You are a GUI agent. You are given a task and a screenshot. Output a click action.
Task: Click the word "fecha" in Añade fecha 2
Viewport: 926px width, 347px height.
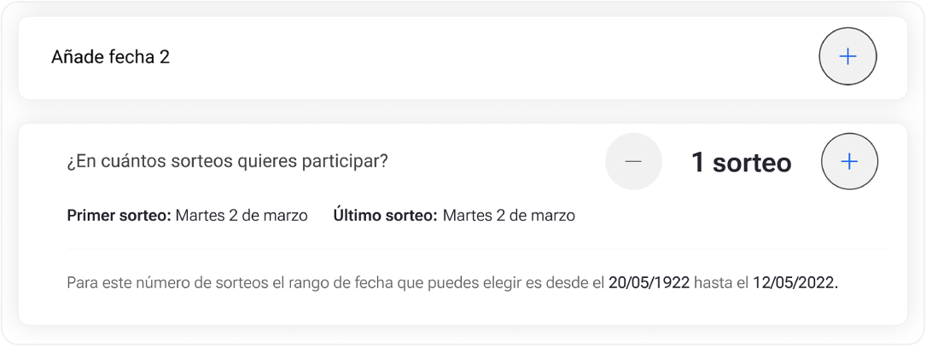click(133, 57)
